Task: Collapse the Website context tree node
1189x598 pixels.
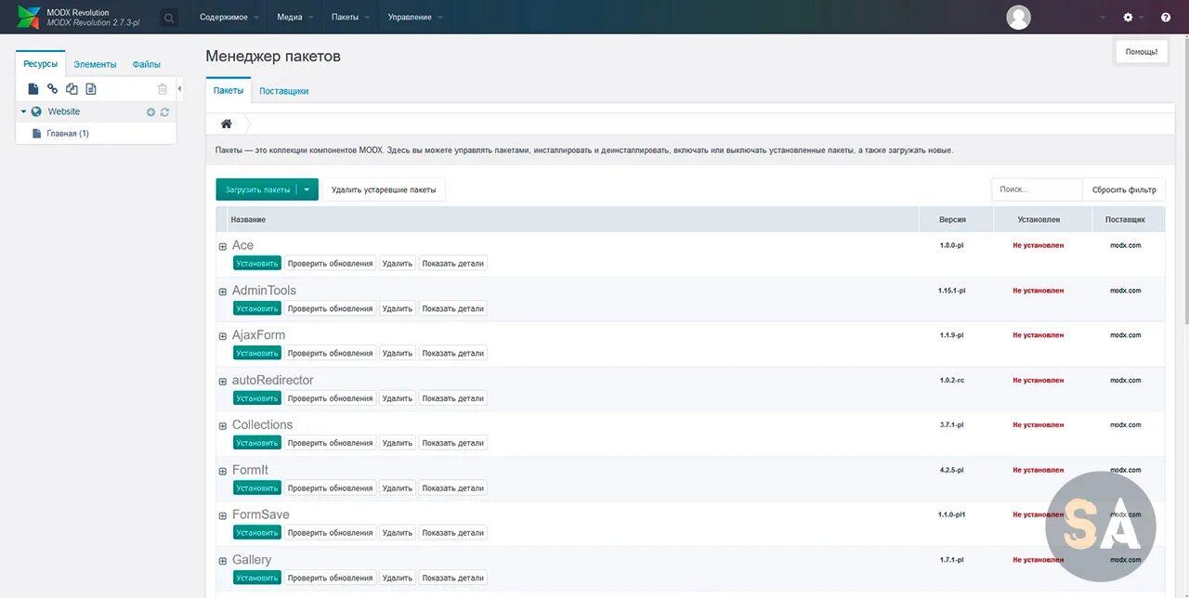Action: [x=23, y=111]
